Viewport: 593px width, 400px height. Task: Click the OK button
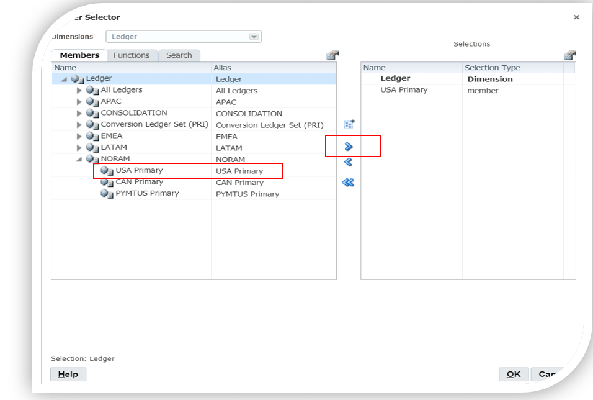click(513, 374)
